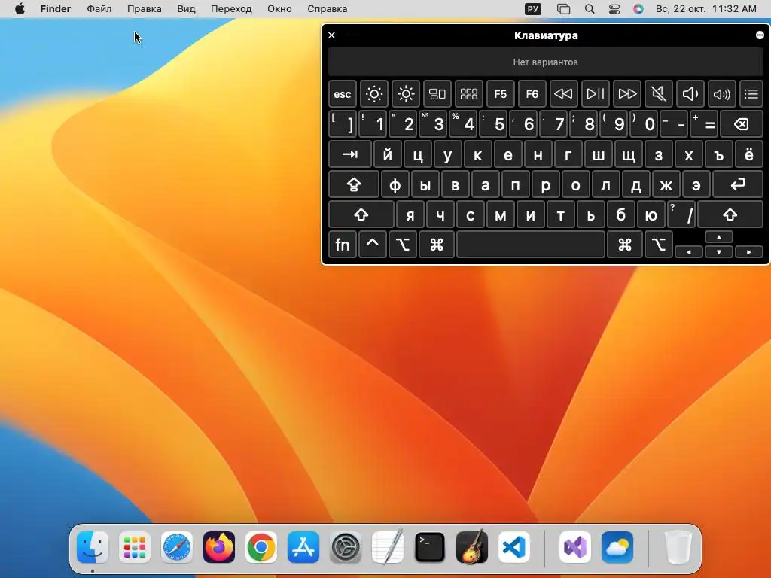The width and height of the screenshot is (771, 578).
Task: Open Mission Control key on keyboard
Action: [437, 94]
